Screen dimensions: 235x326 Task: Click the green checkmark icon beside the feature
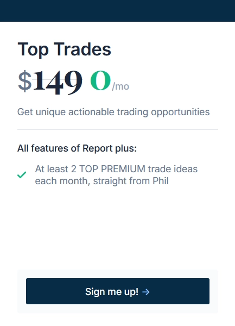pyautogui.click(x=22, y=175)
